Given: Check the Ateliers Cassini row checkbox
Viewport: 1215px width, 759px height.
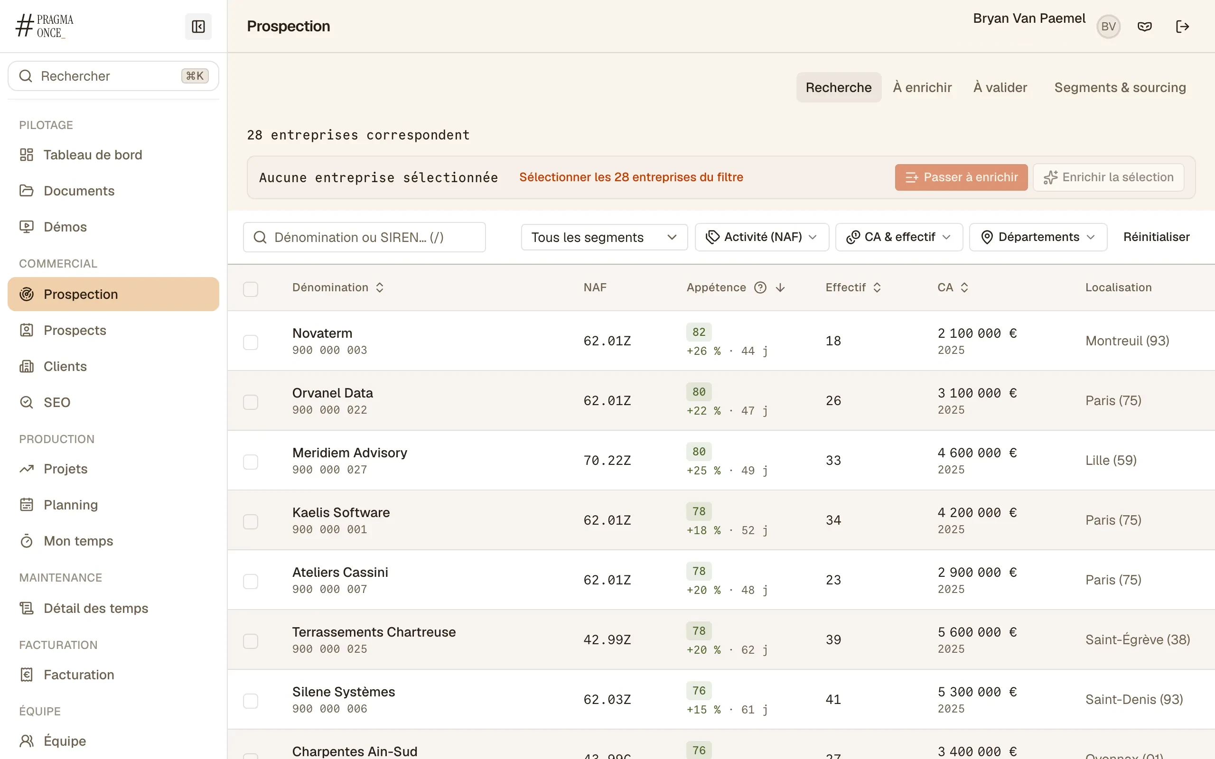Looking at the screenshot, I should coord(251,581).
